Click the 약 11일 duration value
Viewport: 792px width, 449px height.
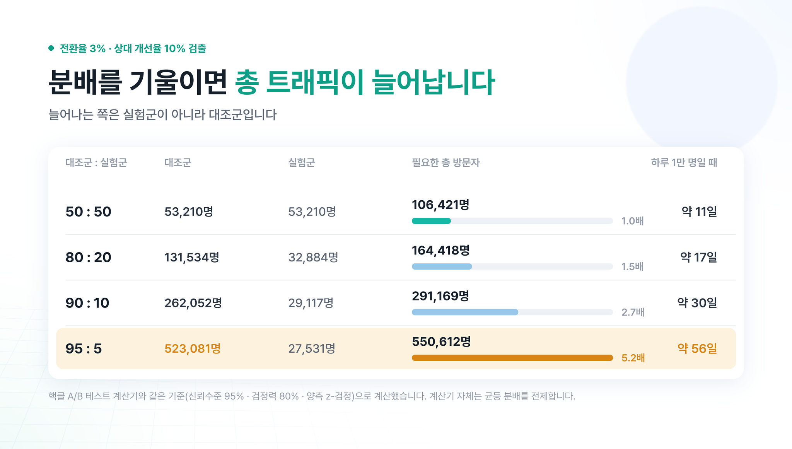click(699, 212)
